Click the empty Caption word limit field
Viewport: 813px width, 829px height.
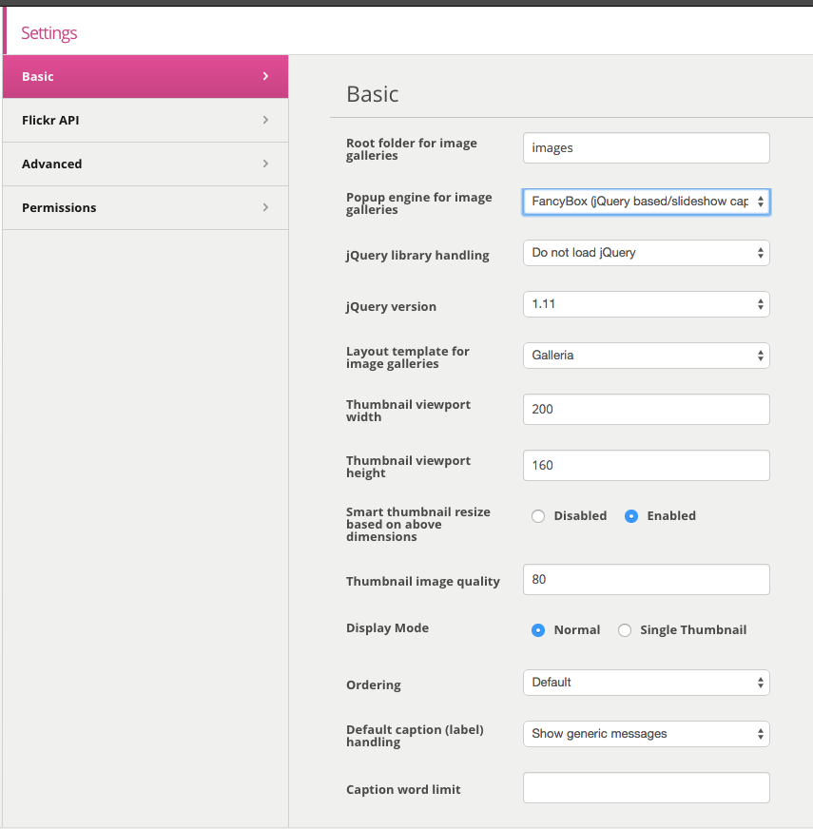647,788
